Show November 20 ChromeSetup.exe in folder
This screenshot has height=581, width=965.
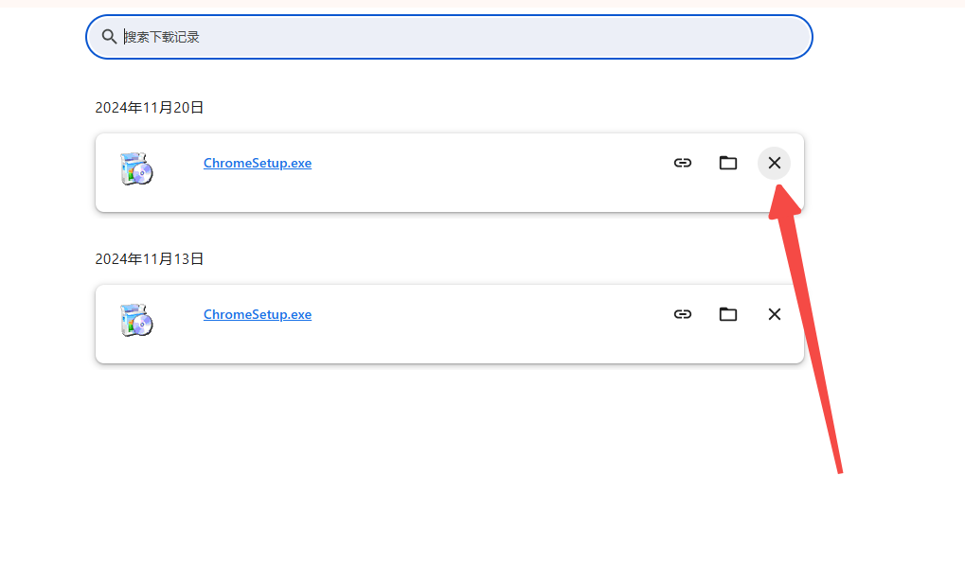point(728,163)
